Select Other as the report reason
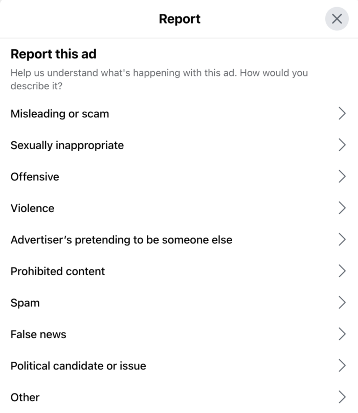The height and width of the screenshot is (413, 358). click(x=25, y=397)
